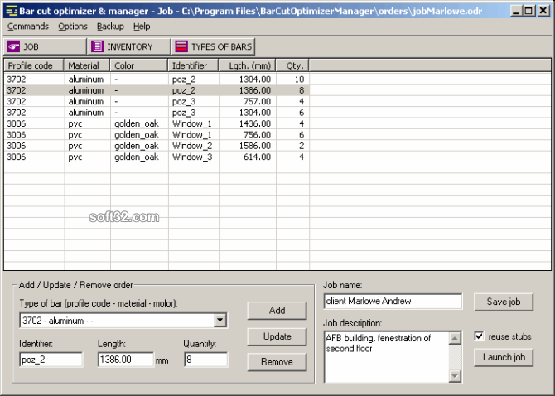Open the Backup menu

coord(110,27)
